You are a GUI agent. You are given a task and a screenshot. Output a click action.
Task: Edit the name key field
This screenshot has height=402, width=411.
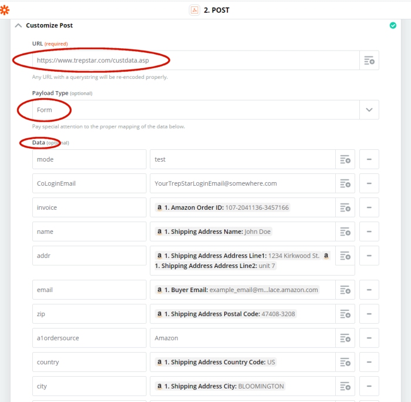tap(89, 232)
